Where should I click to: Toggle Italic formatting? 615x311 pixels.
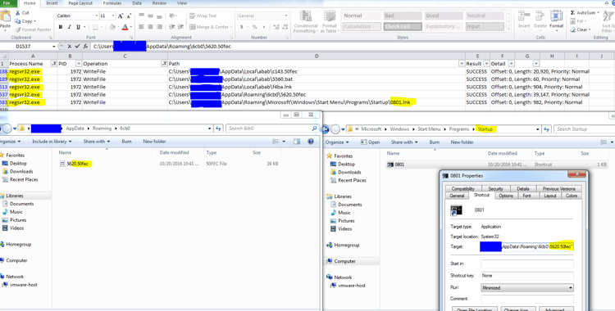70,27
